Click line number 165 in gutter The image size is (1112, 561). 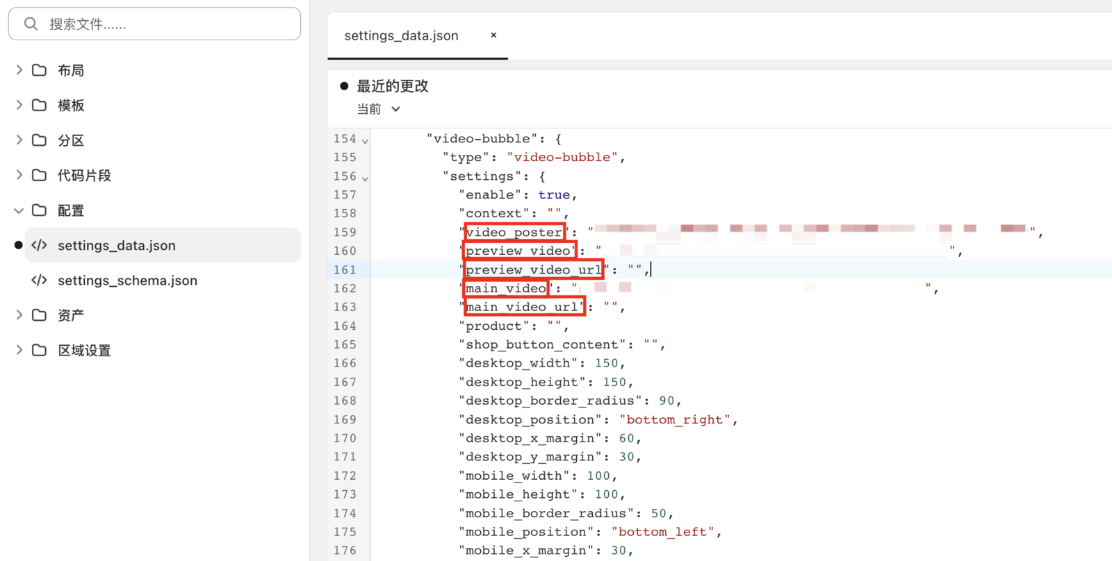[345, 344]
